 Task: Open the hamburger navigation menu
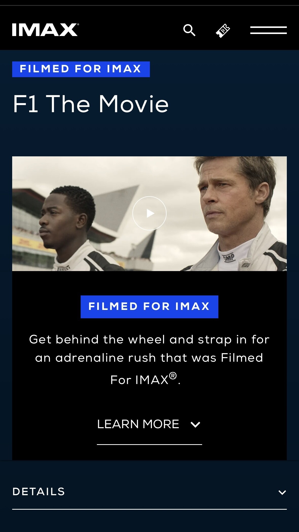click(268, 30)
